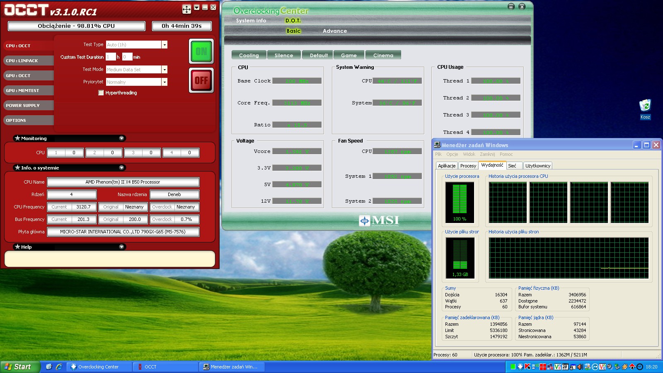663x373 pixels.
Task: Select the D.O.T. tab
Action: [x=293, y=21]
